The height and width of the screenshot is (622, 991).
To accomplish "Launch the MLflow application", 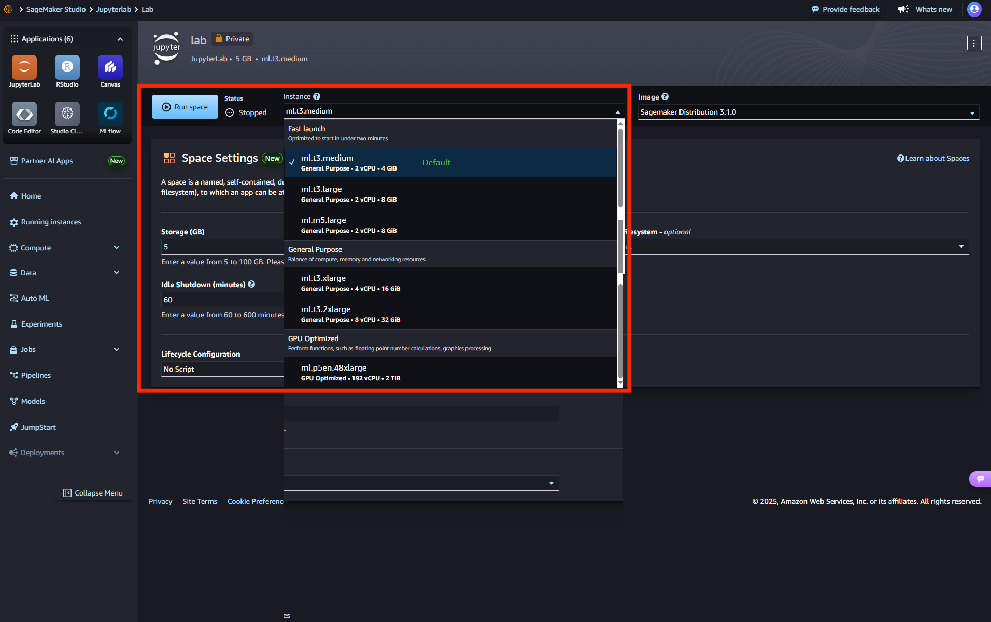I will pyautogui.click(x=110, y=114).
